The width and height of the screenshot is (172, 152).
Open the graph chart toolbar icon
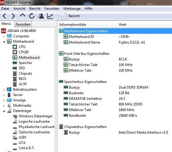pyautogui.click(x=50, y=16)
